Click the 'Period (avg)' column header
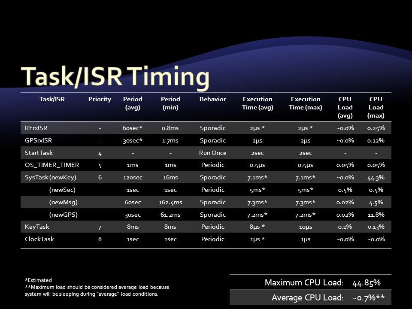Viewport: 412px width, 309px height. click(x=133, y=103)
